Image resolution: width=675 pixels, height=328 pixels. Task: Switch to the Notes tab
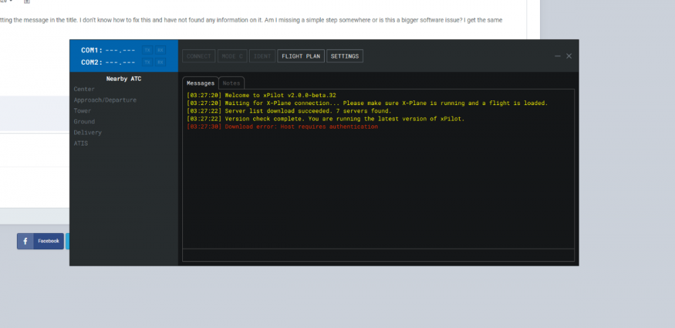coord(231,83)
